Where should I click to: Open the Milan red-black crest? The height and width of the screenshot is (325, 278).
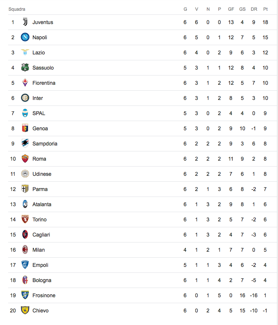click(25, 249)
